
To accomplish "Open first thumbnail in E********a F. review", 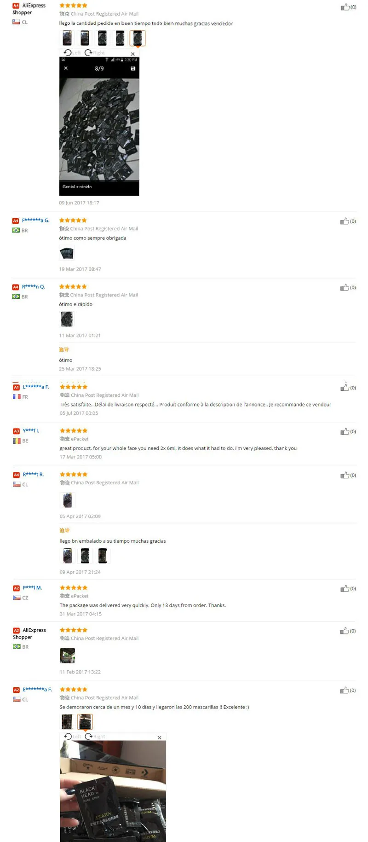I will click(67, 721).
